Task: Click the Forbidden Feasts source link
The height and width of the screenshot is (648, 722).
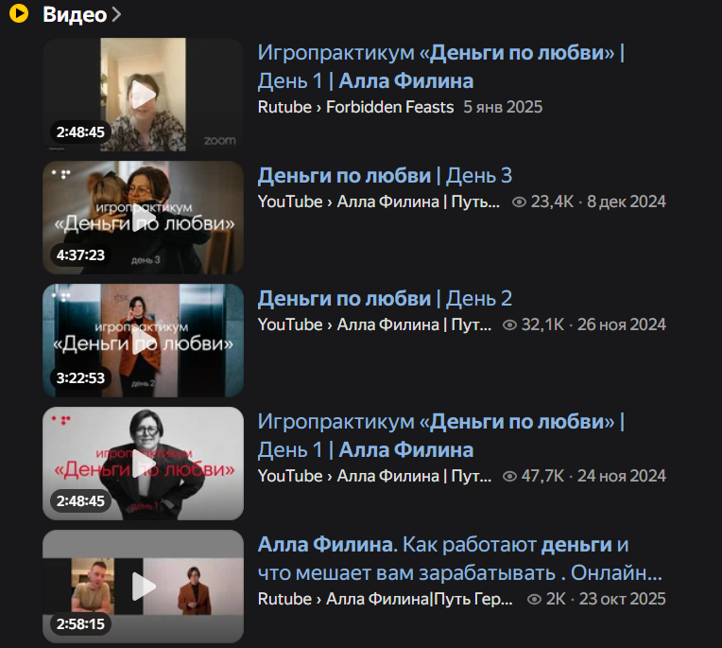Action: [x=390, y=107]
